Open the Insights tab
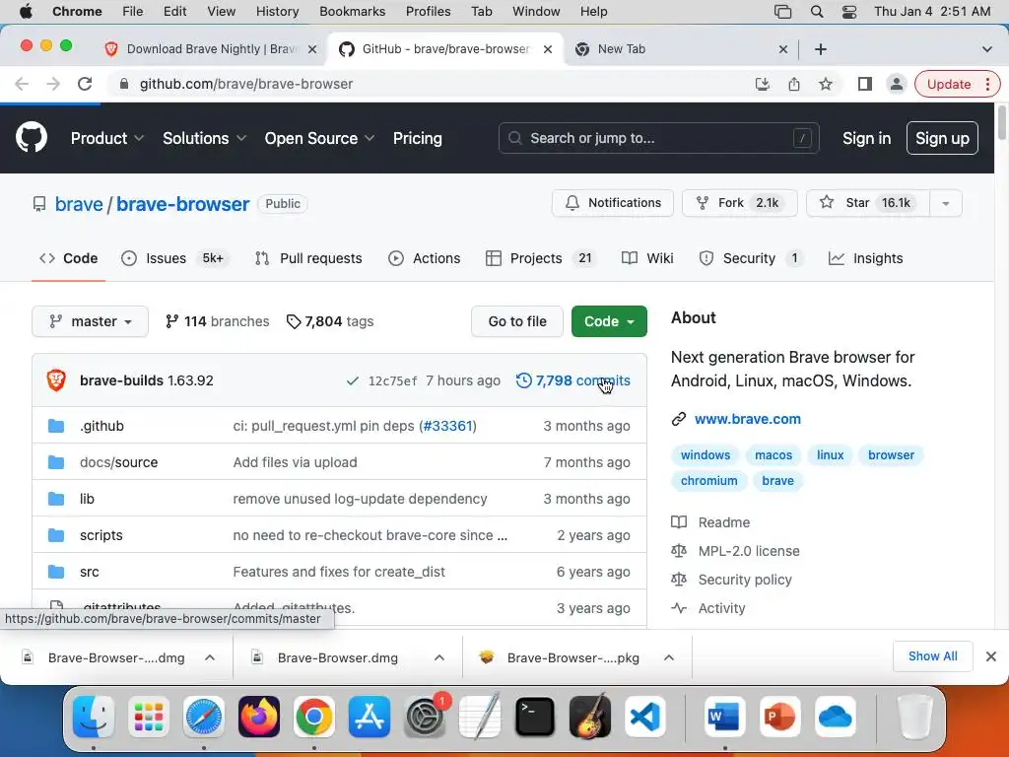Screen dimensions: 1009x757 [x=865, y=258]
